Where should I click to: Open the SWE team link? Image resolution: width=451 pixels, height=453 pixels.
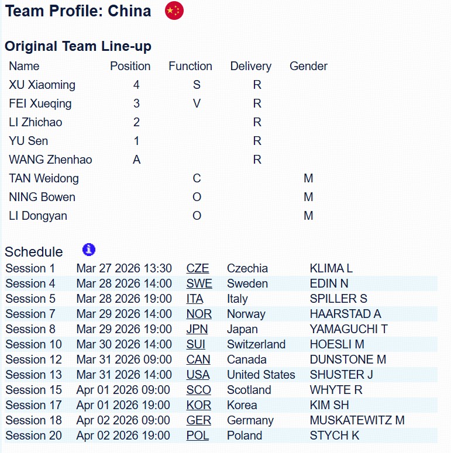[x=199, y=283]
